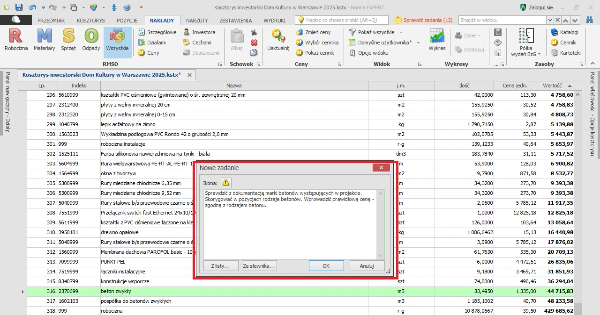The image size is (600, 315).
Task: Open the Widok group dialog launcher
Action: click(x=420, y=64)
